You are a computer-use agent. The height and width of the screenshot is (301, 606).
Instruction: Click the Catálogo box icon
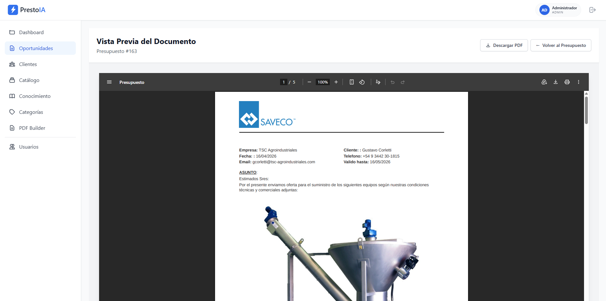click(12, 80)
